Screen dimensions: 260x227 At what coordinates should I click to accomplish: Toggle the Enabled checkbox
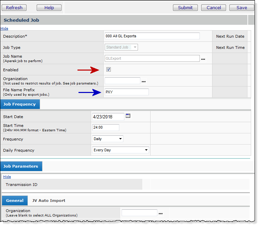pos(108,70)
